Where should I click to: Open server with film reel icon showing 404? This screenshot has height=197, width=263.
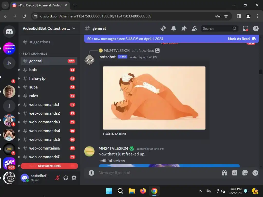[9, 163]
